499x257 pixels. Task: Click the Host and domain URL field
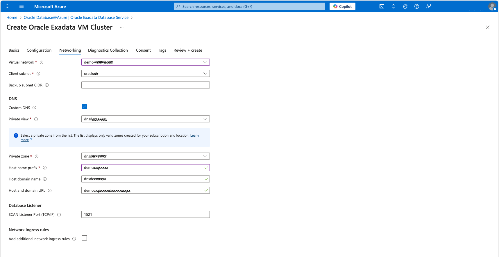(146, 190)
